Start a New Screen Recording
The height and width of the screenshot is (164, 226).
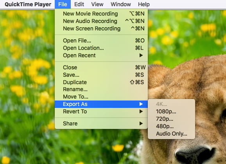(x=101, y=28)
